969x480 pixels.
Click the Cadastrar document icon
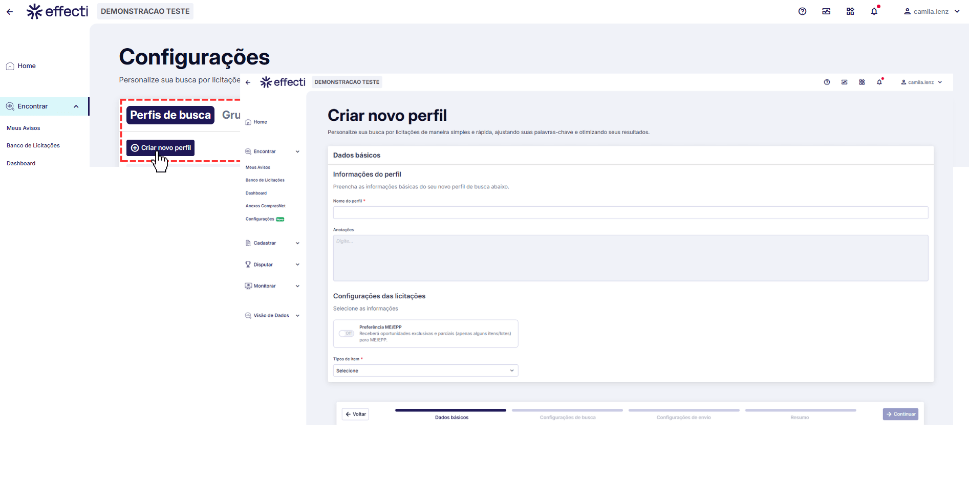tap(248, 243)
